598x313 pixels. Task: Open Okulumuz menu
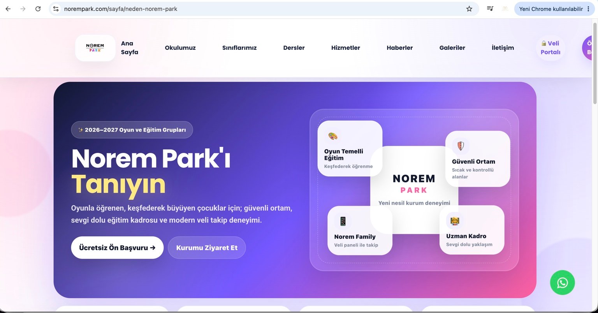tap(180, 48)
